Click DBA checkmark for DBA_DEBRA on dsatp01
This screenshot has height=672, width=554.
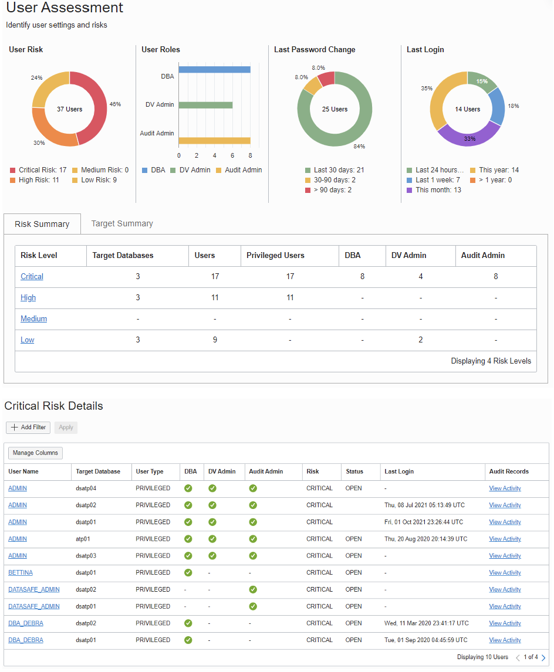tap(188, 640)
